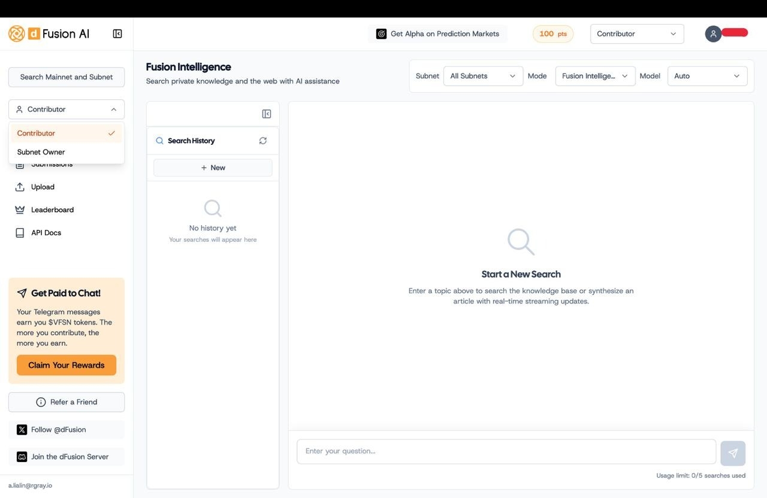Click the API Docs book icon
The height and width of the screenshot is (498, 767).
(x=20, y=232)
